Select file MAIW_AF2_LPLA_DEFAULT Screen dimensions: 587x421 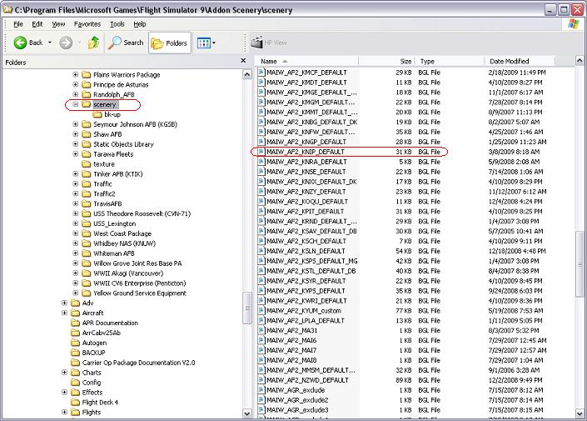coord(305,320)
